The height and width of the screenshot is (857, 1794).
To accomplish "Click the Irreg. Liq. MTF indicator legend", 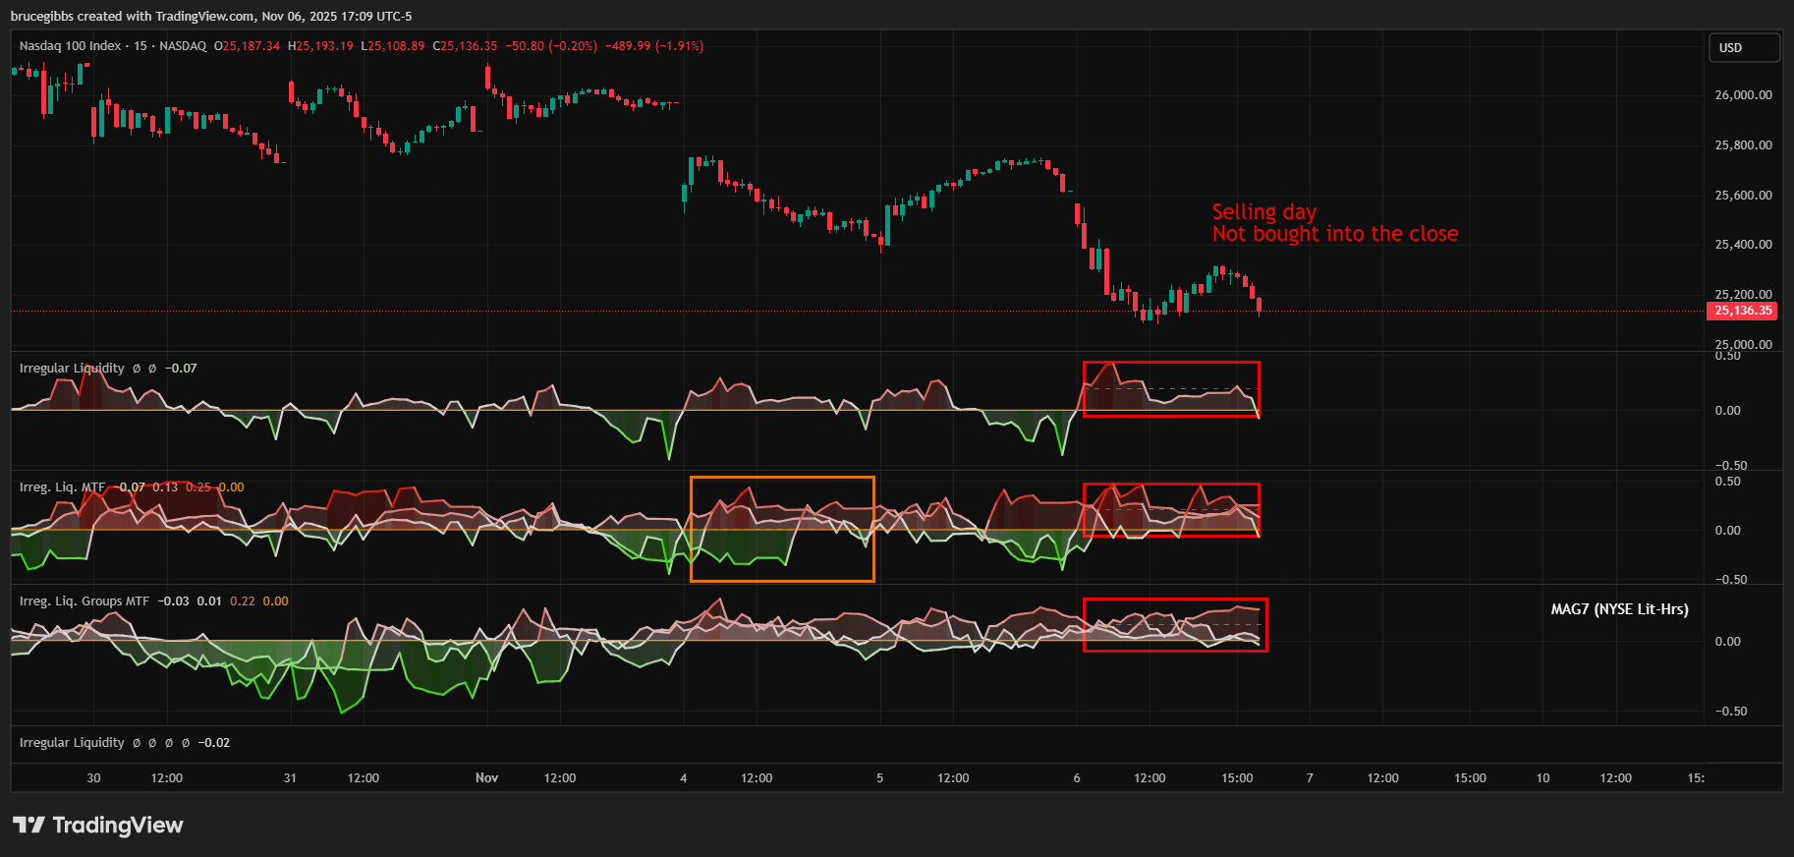I will click(62, 487).
